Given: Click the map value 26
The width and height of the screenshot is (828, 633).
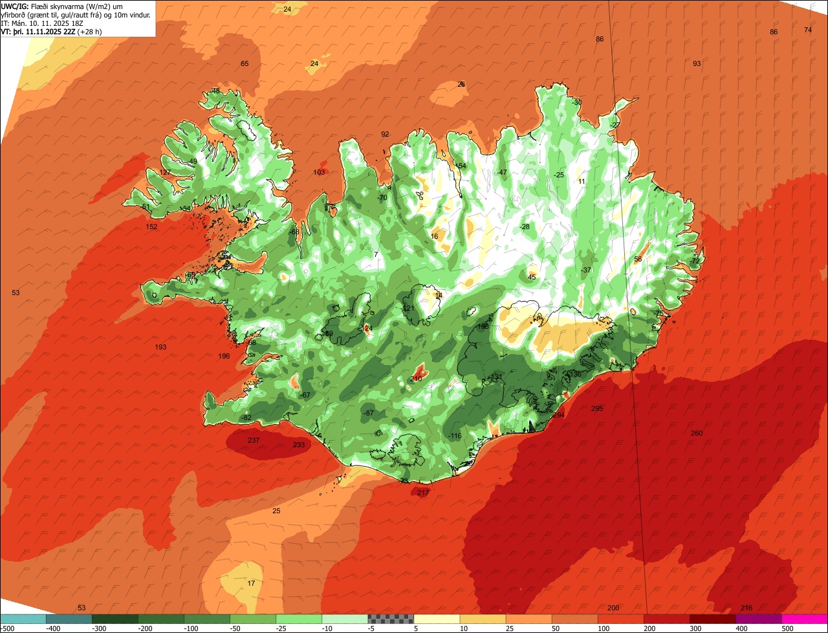Looking at the screenshot, I should point(461,84).
